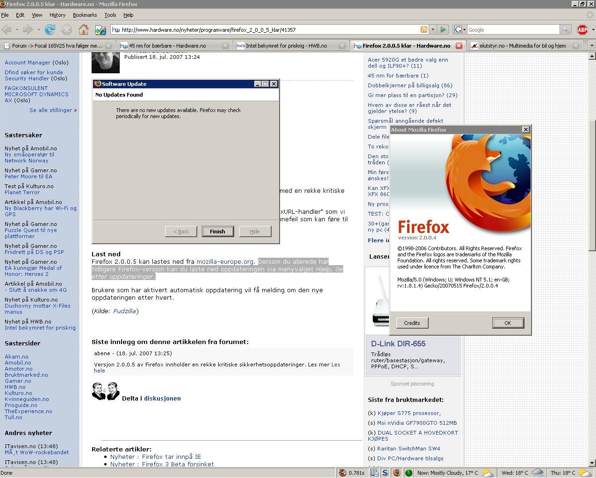Click the D-Link router product image
The width and height of the screenshot is (596, 478).
pos(380,302)
